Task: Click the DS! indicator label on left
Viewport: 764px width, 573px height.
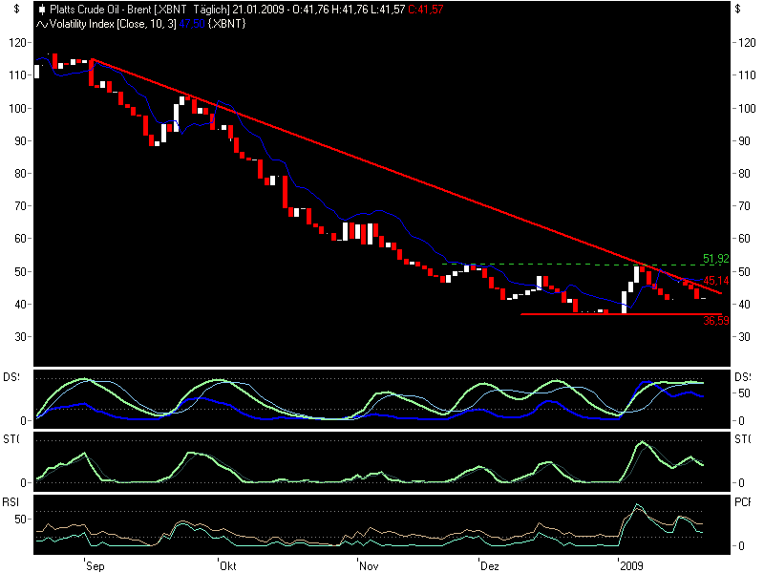Action: point(11,376)
